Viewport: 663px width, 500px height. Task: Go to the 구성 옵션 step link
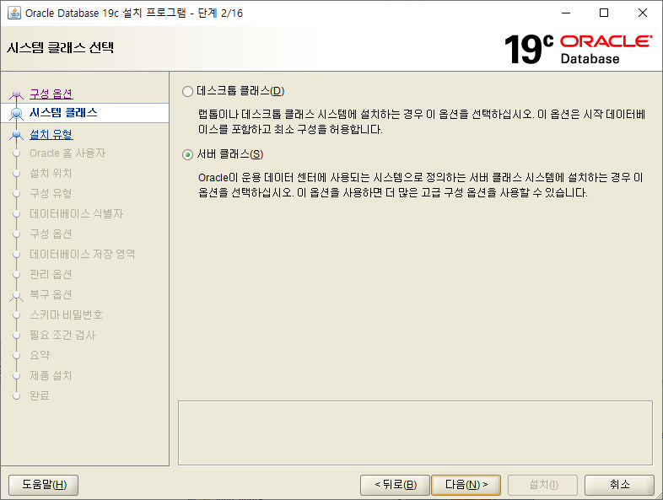pyautogui.click(x=51, y=94)
